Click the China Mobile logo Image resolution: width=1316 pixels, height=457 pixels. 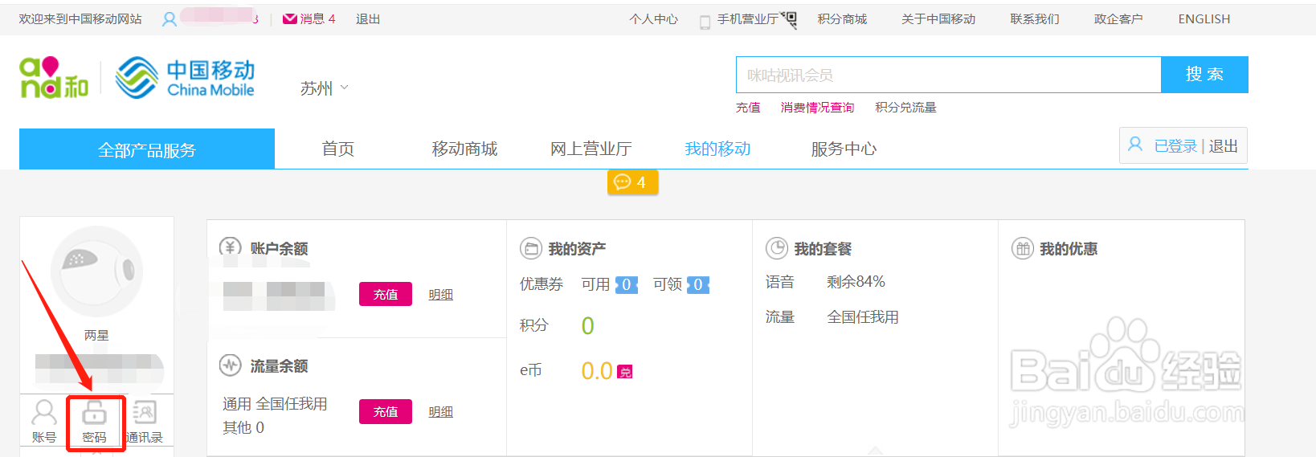tap(185, 78)
